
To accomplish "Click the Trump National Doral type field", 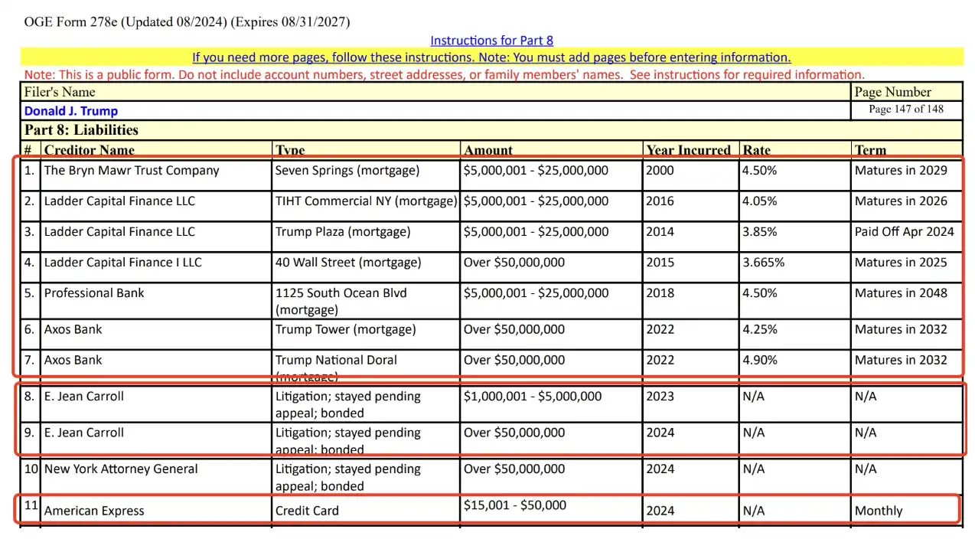I will click(337, 361).
